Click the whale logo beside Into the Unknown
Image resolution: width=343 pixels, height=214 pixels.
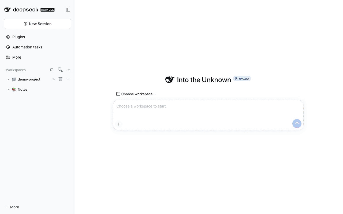[170, 79]
